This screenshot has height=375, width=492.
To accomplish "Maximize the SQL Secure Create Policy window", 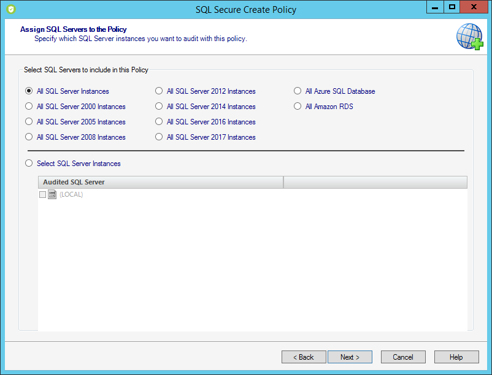I will point(452,7).
